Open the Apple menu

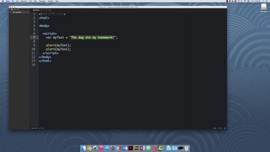[3, 1]
